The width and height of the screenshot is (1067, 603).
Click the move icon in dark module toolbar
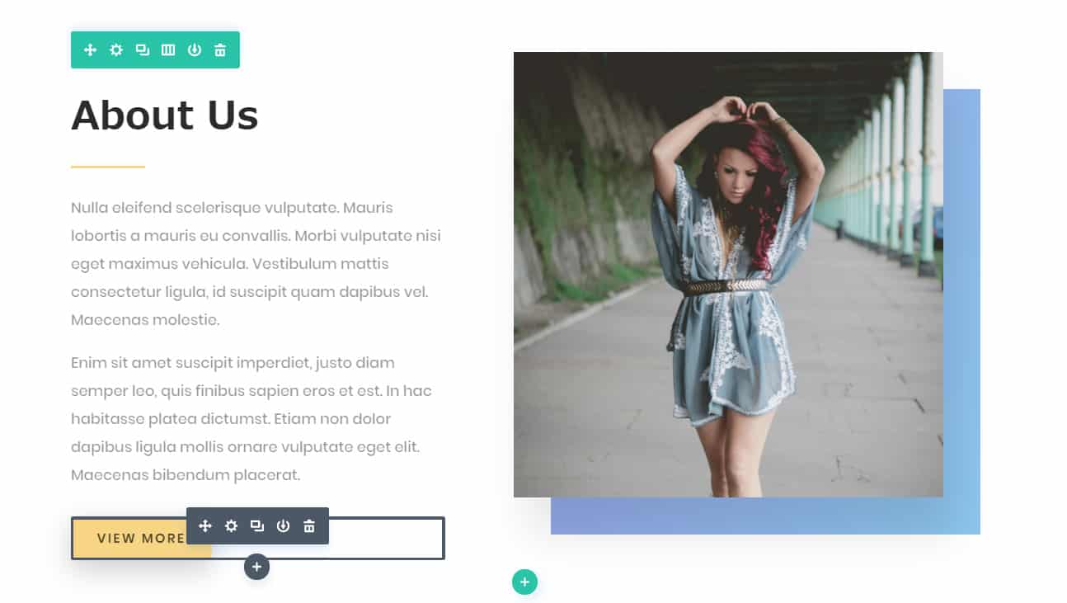pyautogui.click(x=205, y=526)
